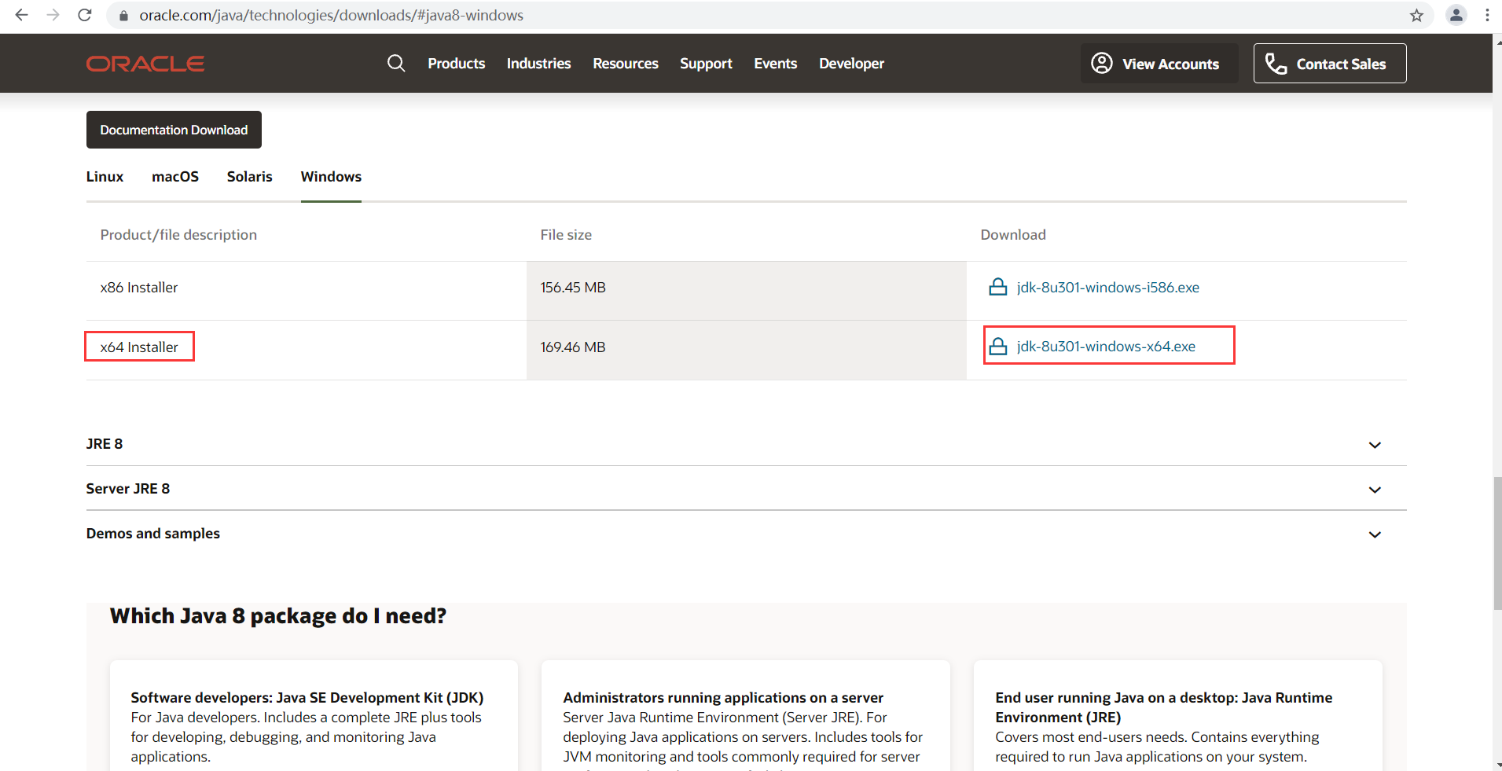The height and width of the screenshot is (771, 1502).
Task: Open the Events menu
Action: [775, 64]
